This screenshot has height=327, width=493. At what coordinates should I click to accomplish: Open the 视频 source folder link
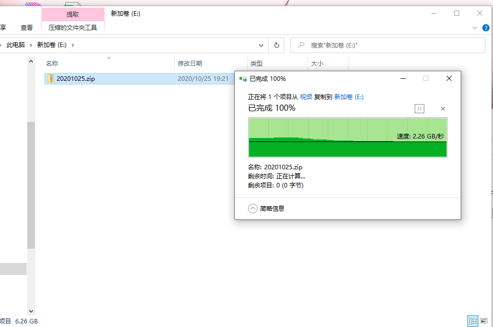coord(306,97)
